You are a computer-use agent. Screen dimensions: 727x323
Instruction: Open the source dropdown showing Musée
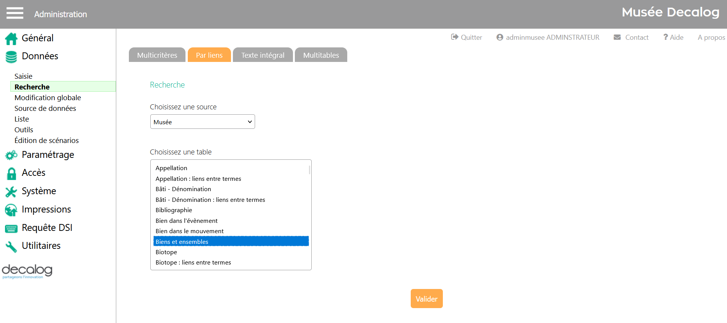pyautogui.click(x=202, y=122)
